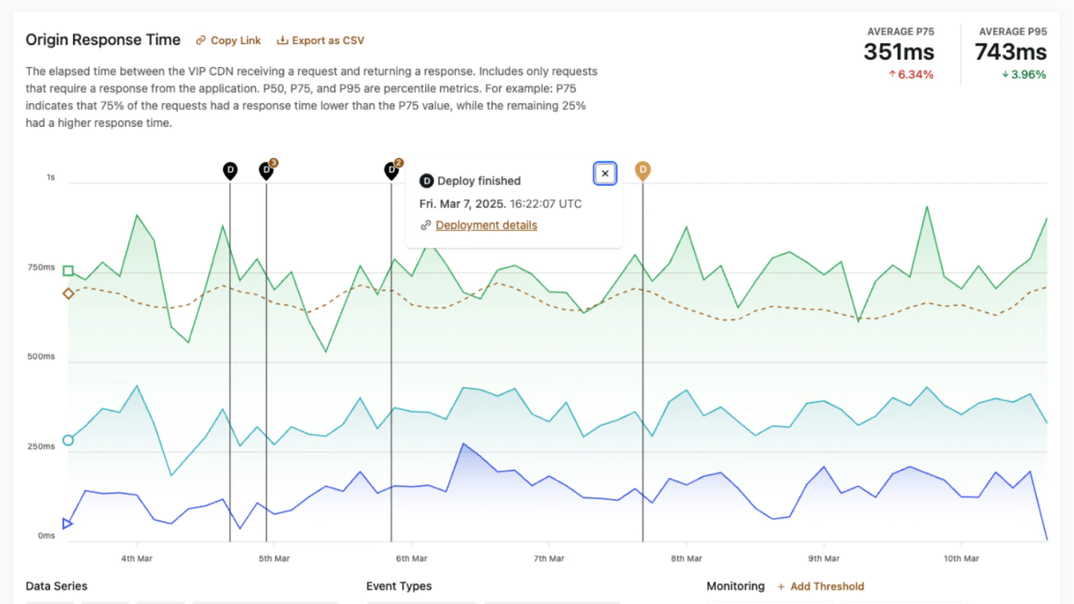Click the Average P95 743ms stat
1074x604 pixels.
click(x=1011, y=52)
